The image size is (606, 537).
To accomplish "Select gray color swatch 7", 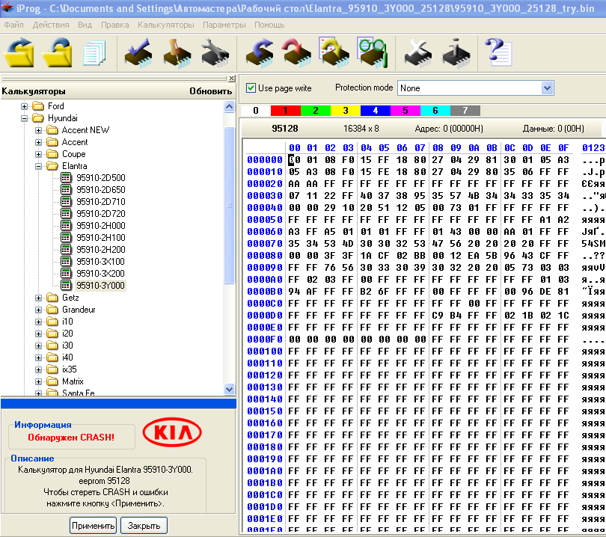I will click(465, 111).
